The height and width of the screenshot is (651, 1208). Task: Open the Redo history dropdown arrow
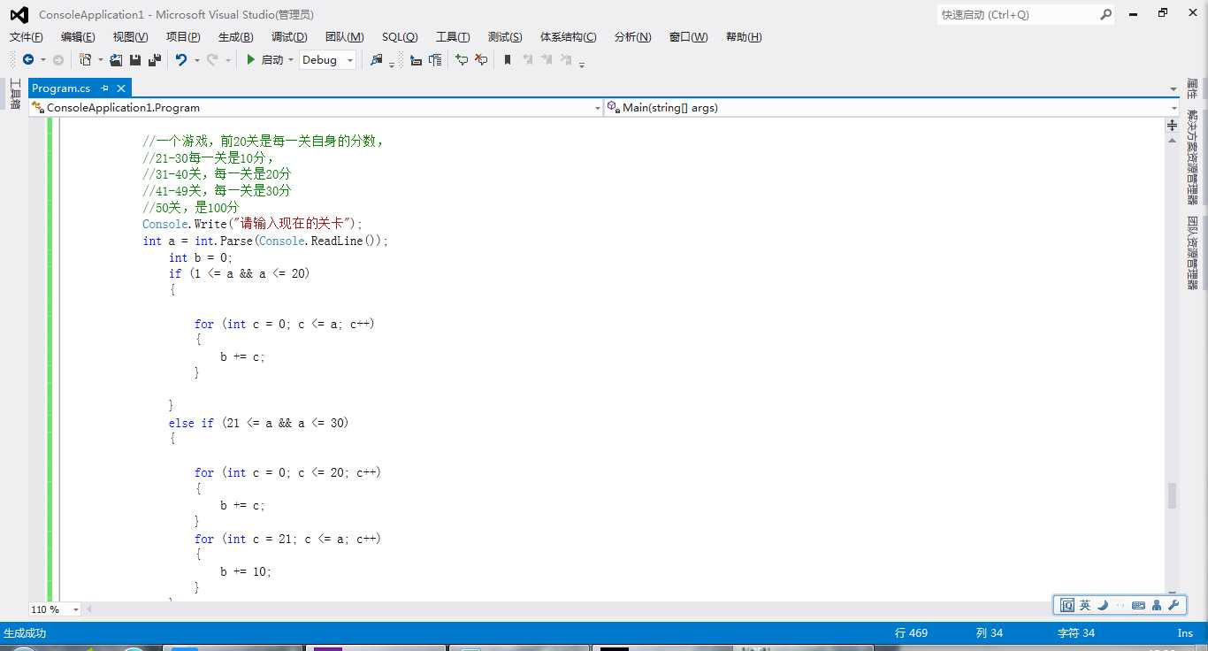click(x=227, y=60)
